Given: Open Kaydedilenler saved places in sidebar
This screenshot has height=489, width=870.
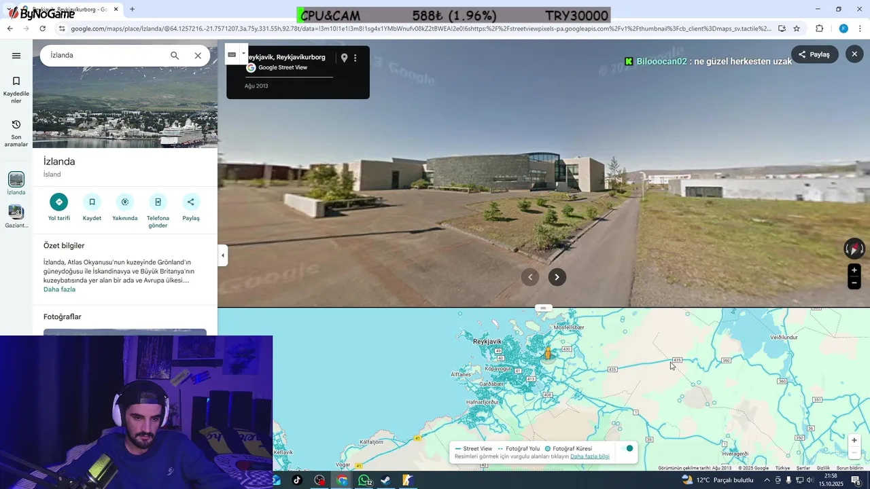Looking at the screenshot, I should pyautogui.click(x=16, y=90).
